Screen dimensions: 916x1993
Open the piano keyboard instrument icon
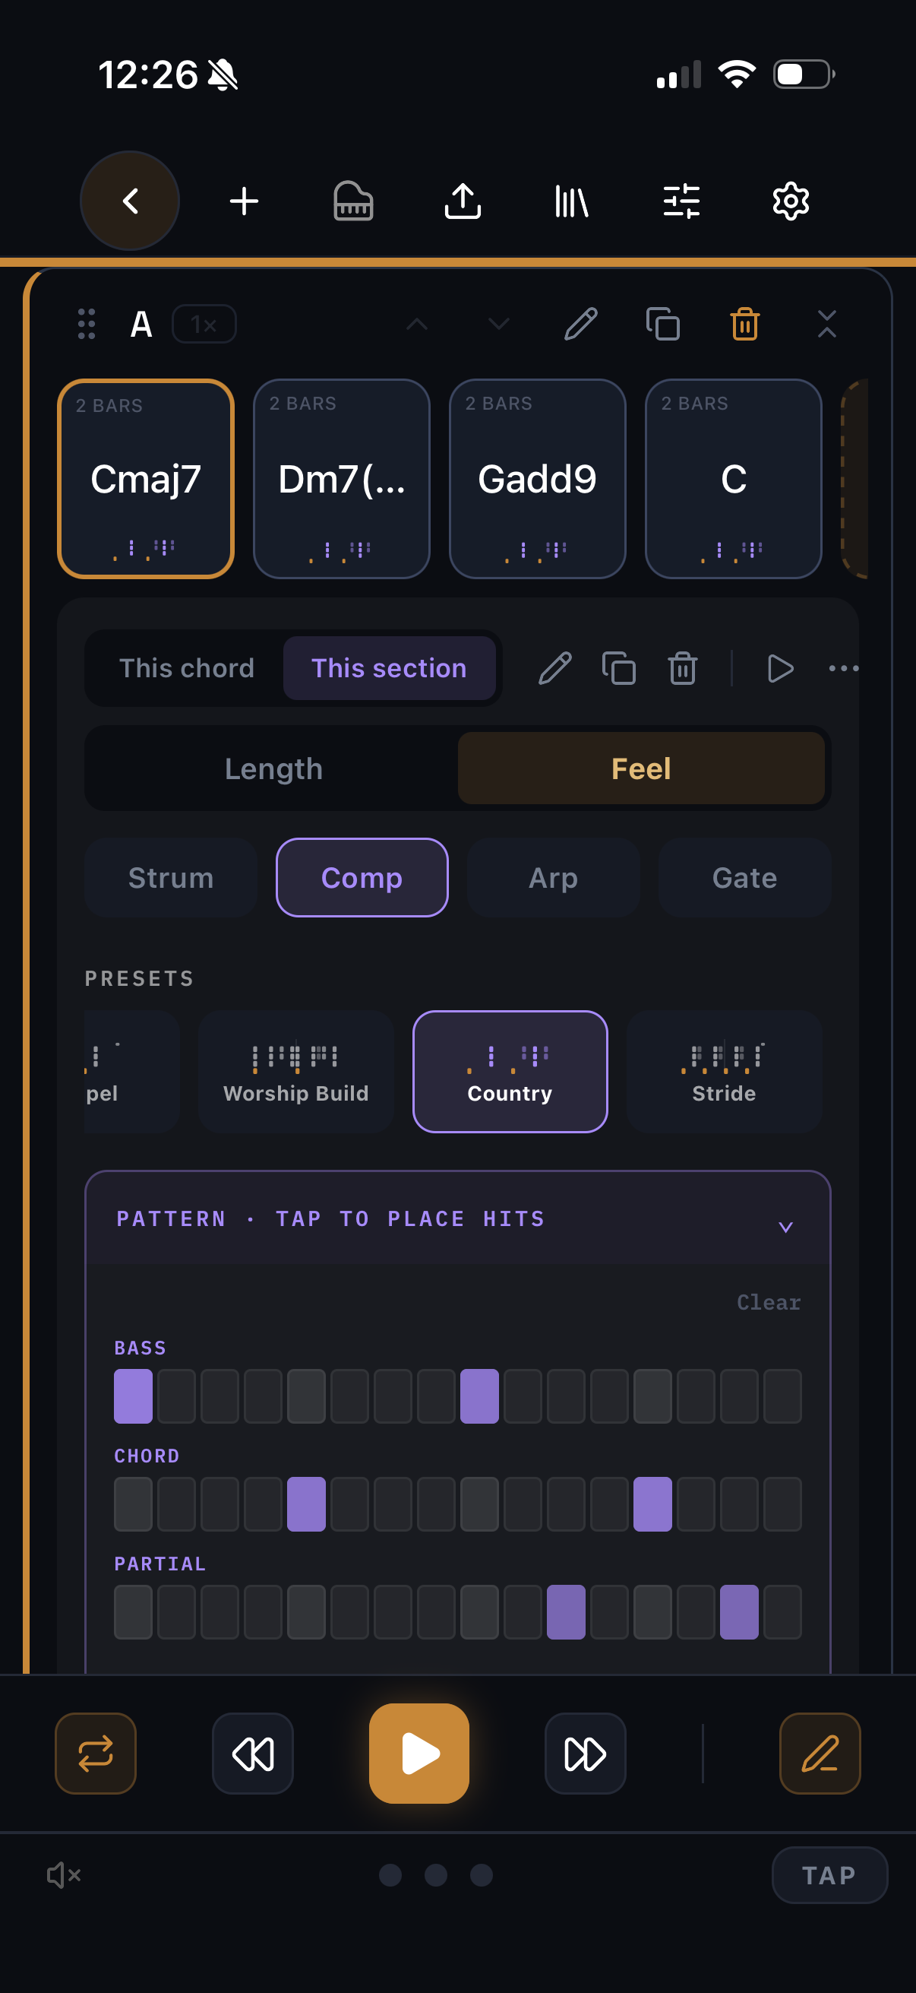click(x=353, y=201)
